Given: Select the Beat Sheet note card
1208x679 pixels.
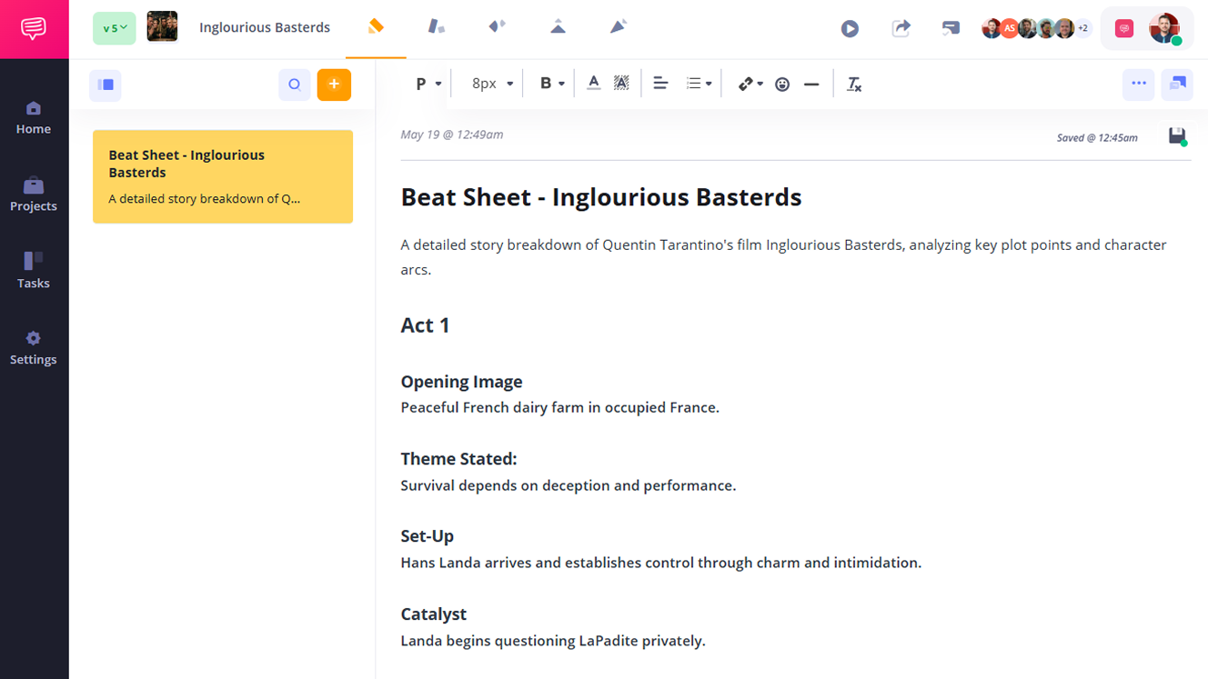Looking at the screenshot, I should (223, 176).
